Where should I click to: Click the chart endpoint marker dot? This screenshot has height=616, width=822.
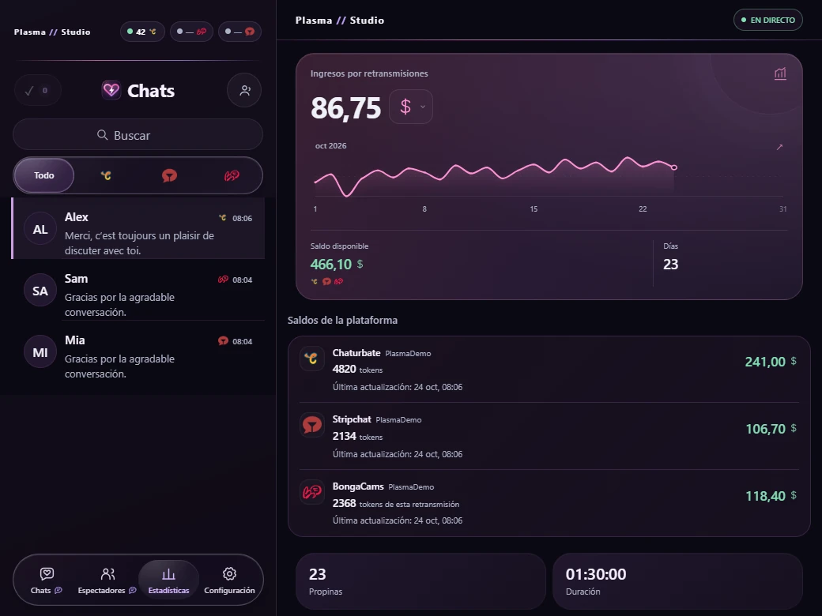point(674,167)
